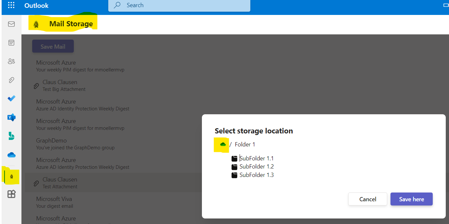Open Bookings app in the left rail
Viewport: 449px width, 224px height.
pos(11,136)
